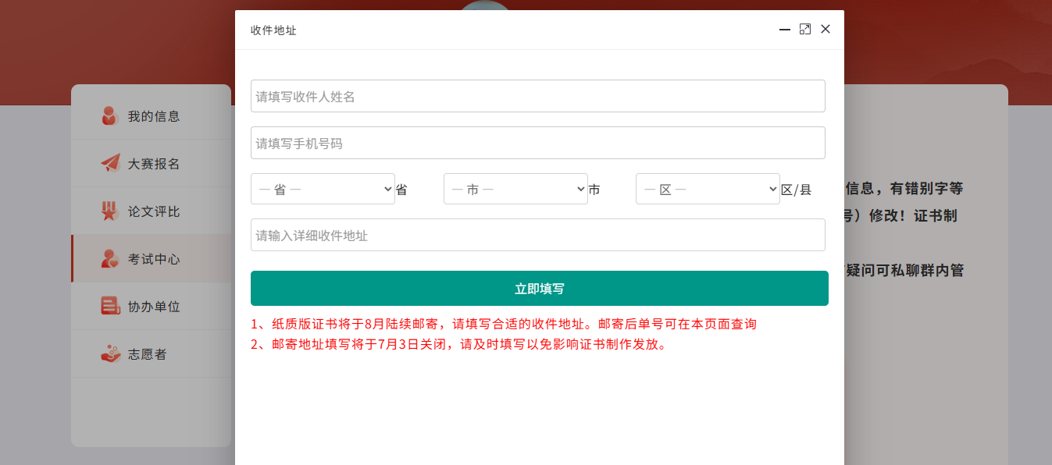Open 协办单位 in the sidebar
Screen dimensions: 1052x465
tap(151, 307)
